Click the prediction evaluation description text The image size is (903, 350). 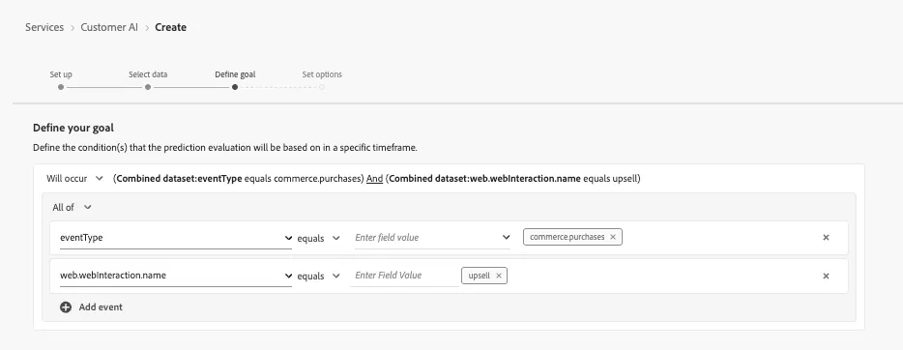(224, 147)
